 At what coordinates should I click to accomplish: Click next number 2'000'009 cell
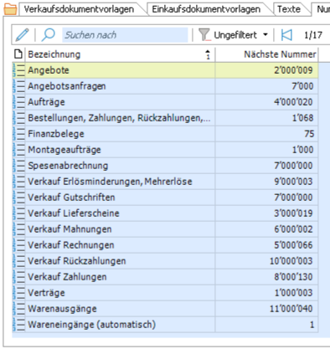point(266,70)
